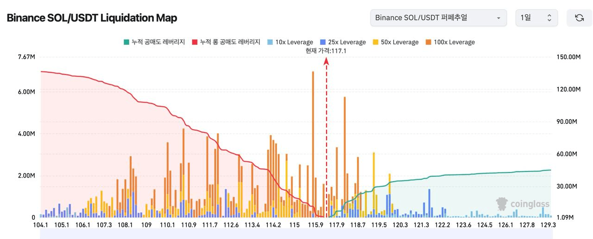The height and width of the screenshot is (239, 593).
Task: Click the orange 100x Leverage legend swatch
Action: tap(429, 42)
